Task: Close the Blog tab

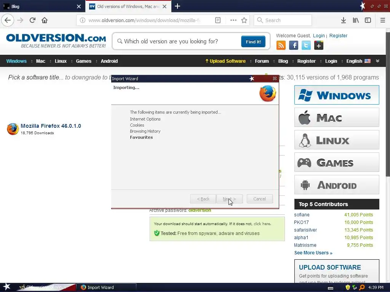Action: point(78,6)
